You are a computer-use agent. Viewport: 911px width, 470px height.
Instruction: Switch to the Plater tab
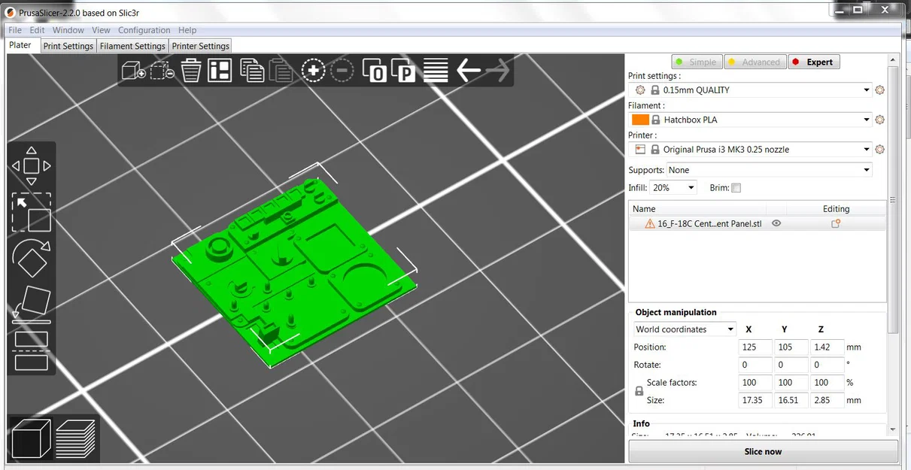click(20, 45)
